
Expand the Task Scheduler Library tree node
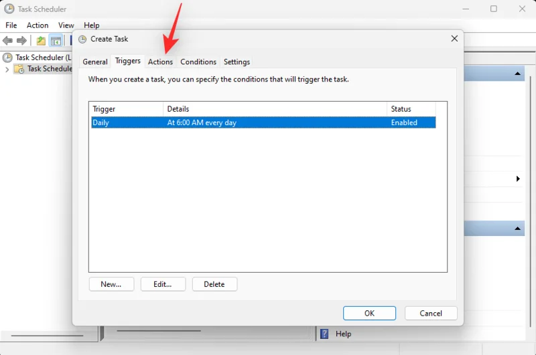[7, 70]
